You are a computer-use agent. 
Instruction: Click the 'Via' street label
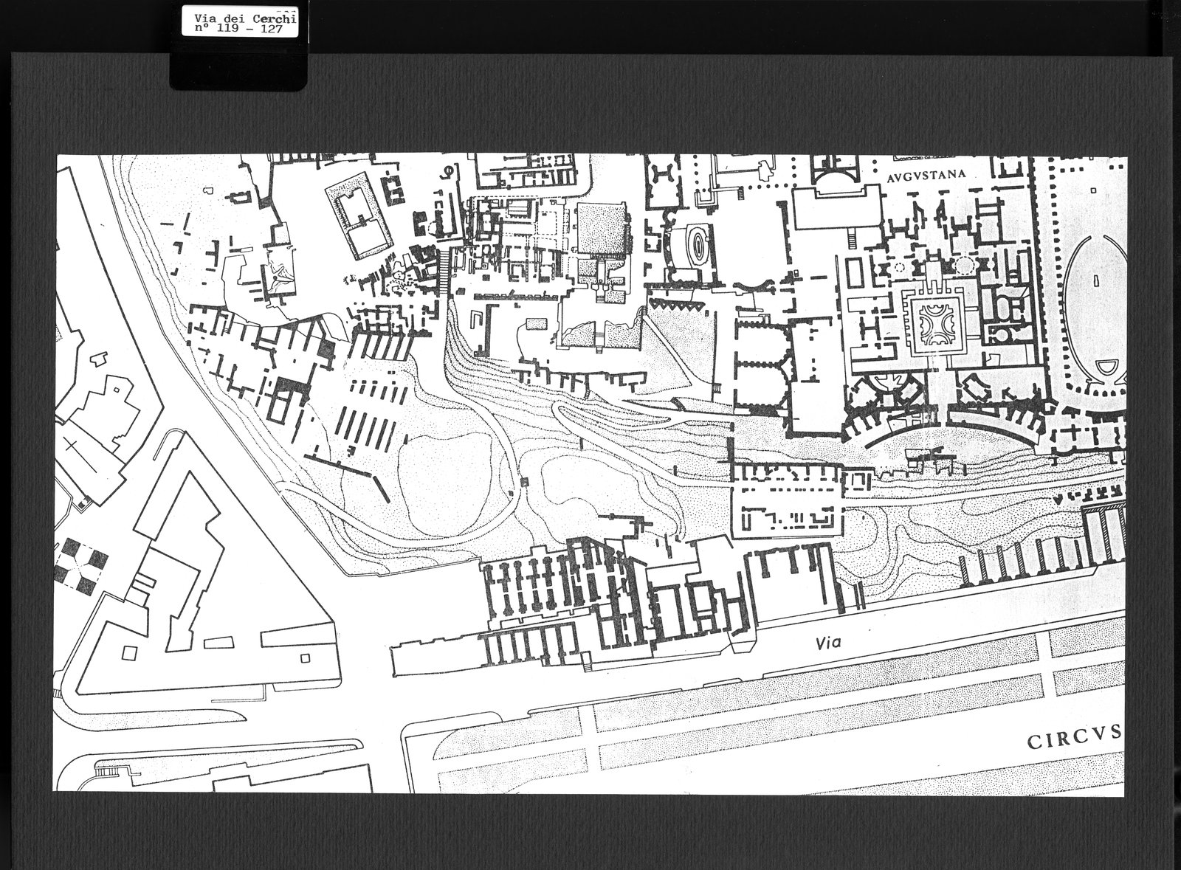pyautogui.click(x=827, y=643)
